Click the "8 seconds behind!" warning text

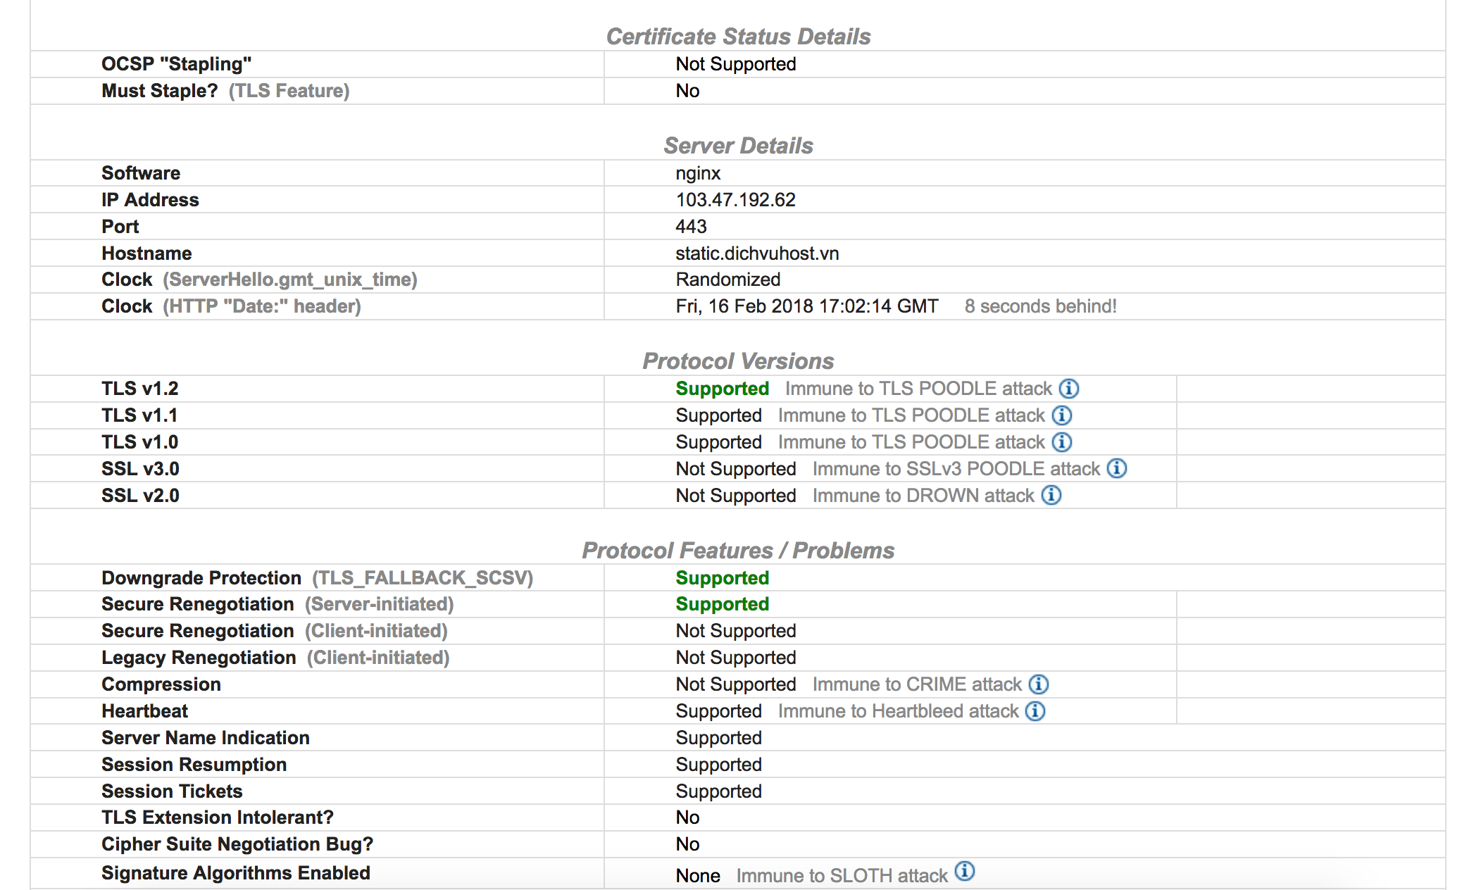(1041, 306)
